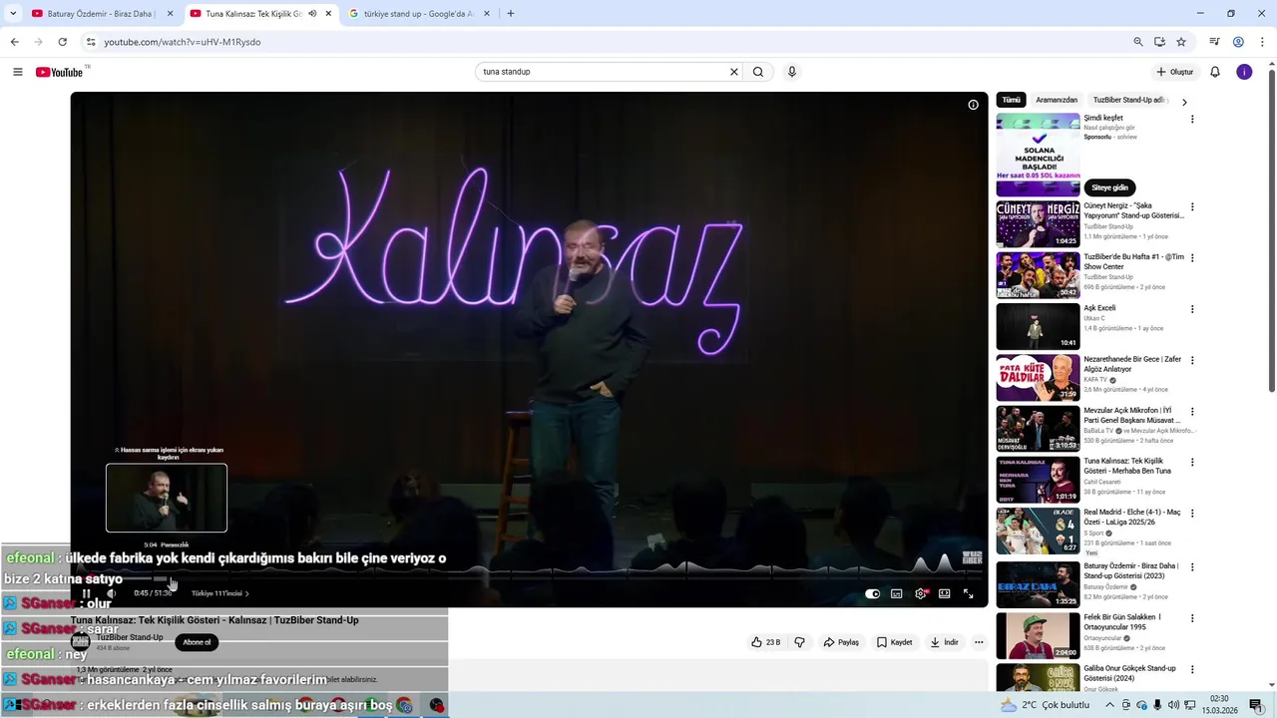Open options for Cüneyt Nergiz video
Screen dimensions: 1277x718
[x=1191, y=207]
